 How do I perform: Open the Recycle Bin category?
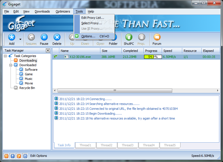(x=27, y=88)
